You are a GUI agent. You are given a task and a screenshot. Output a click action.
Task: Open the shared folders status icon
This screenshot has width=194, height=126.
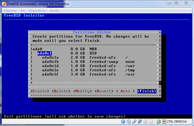tap(145, 122)
